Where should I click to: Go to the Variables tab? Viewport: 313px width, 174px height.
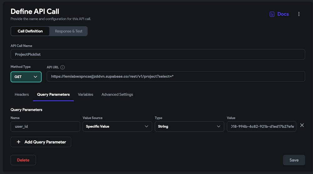[85, 95]
